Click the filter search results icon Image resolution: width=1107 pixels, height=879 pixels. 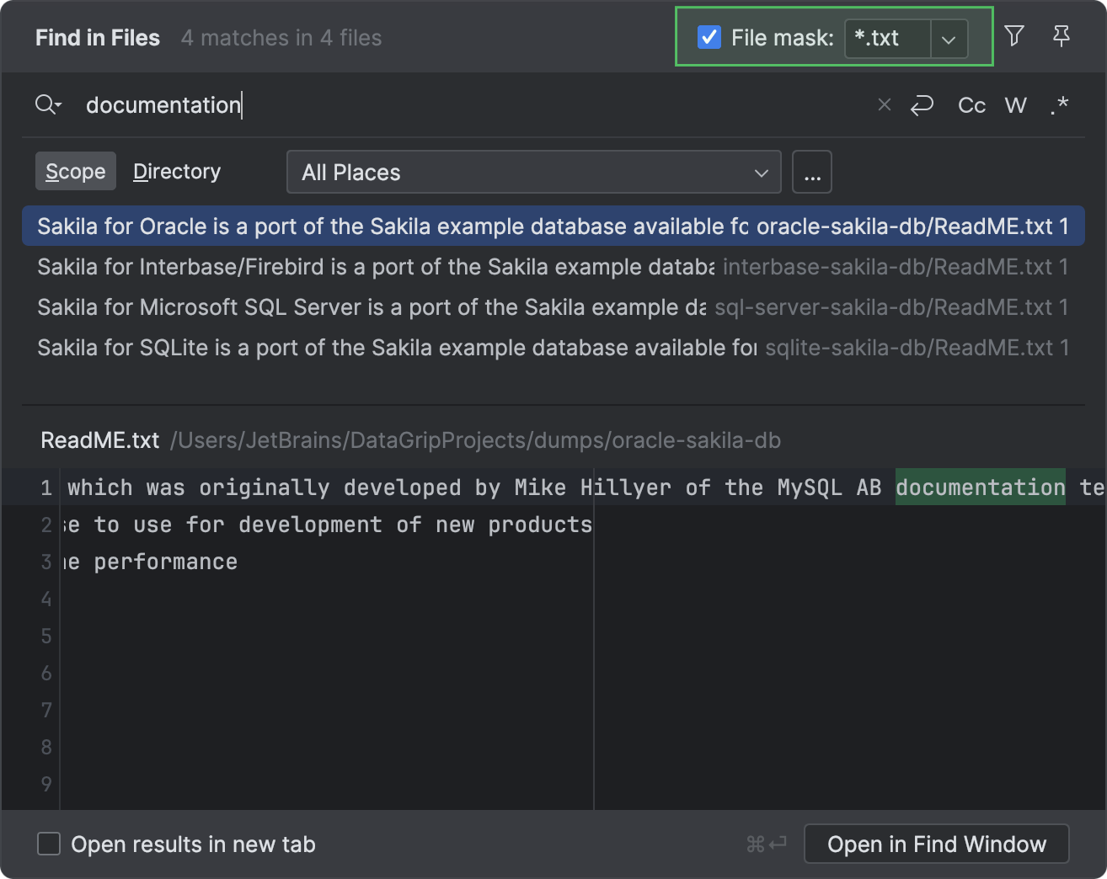pos(1014,36)
